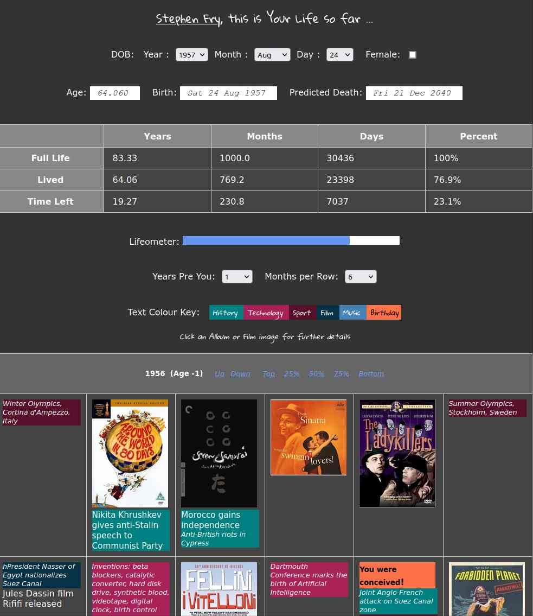
Task: Click the History colour key swatch
Action: (226, 313)
